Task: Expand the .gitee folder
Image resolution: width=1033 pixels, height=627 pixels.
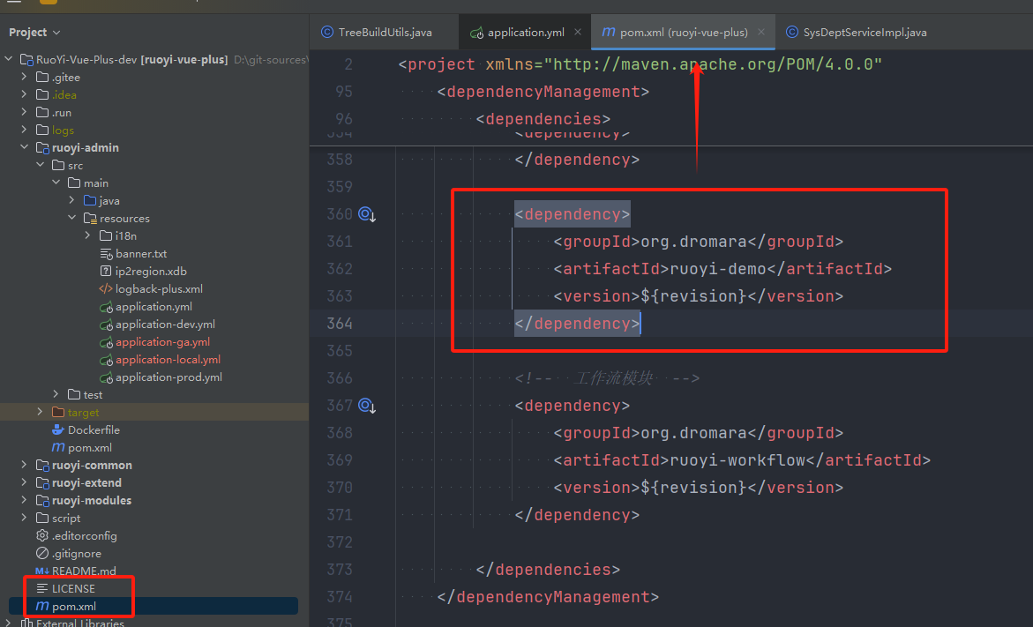Action: coord(25,77)
